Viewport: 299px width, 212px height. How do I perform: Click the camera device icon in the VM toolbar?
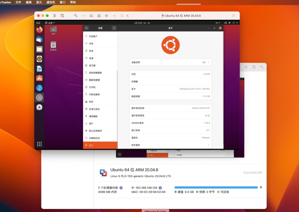click(99, 16)
